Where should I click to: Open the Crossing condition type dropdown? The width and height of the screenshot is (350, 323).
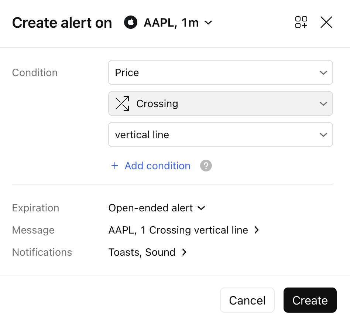[220, 104]
